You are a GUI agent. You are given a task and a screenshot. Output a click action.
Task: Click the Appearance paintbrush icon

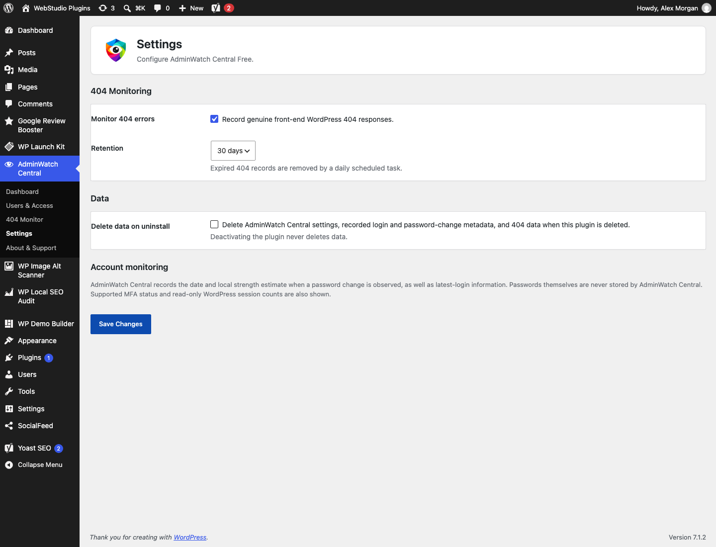tap(9, 341)
